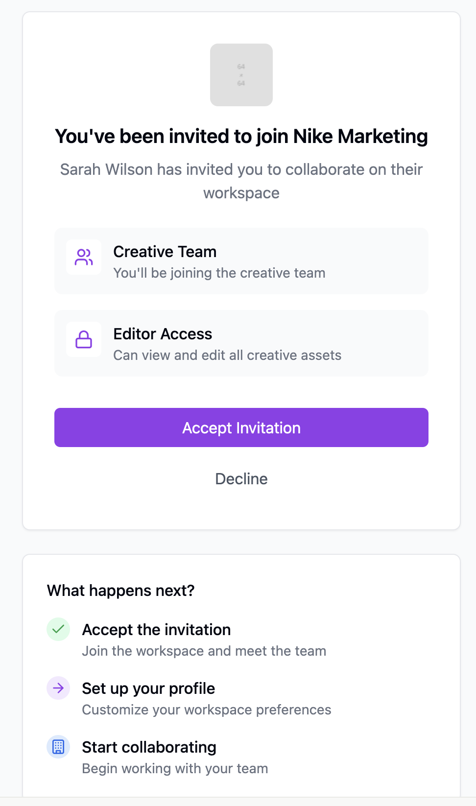Decline the workspace invitation
The width and height of the screenshot is (476, 806).
(x=241, y=479)
